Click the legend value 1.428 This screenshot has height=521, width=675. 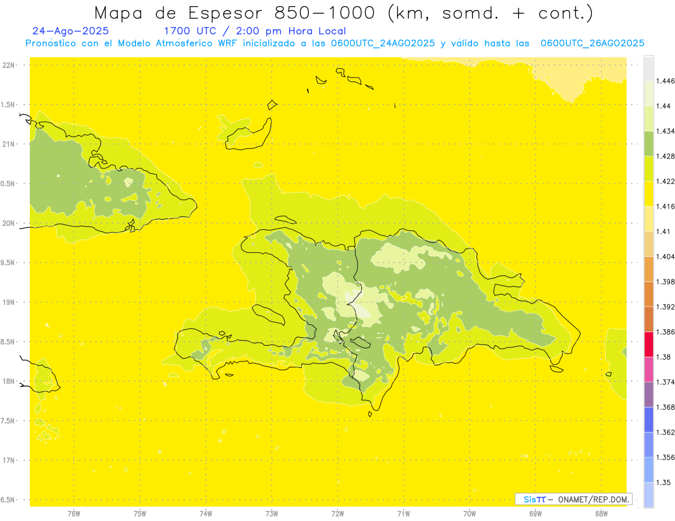665,156
